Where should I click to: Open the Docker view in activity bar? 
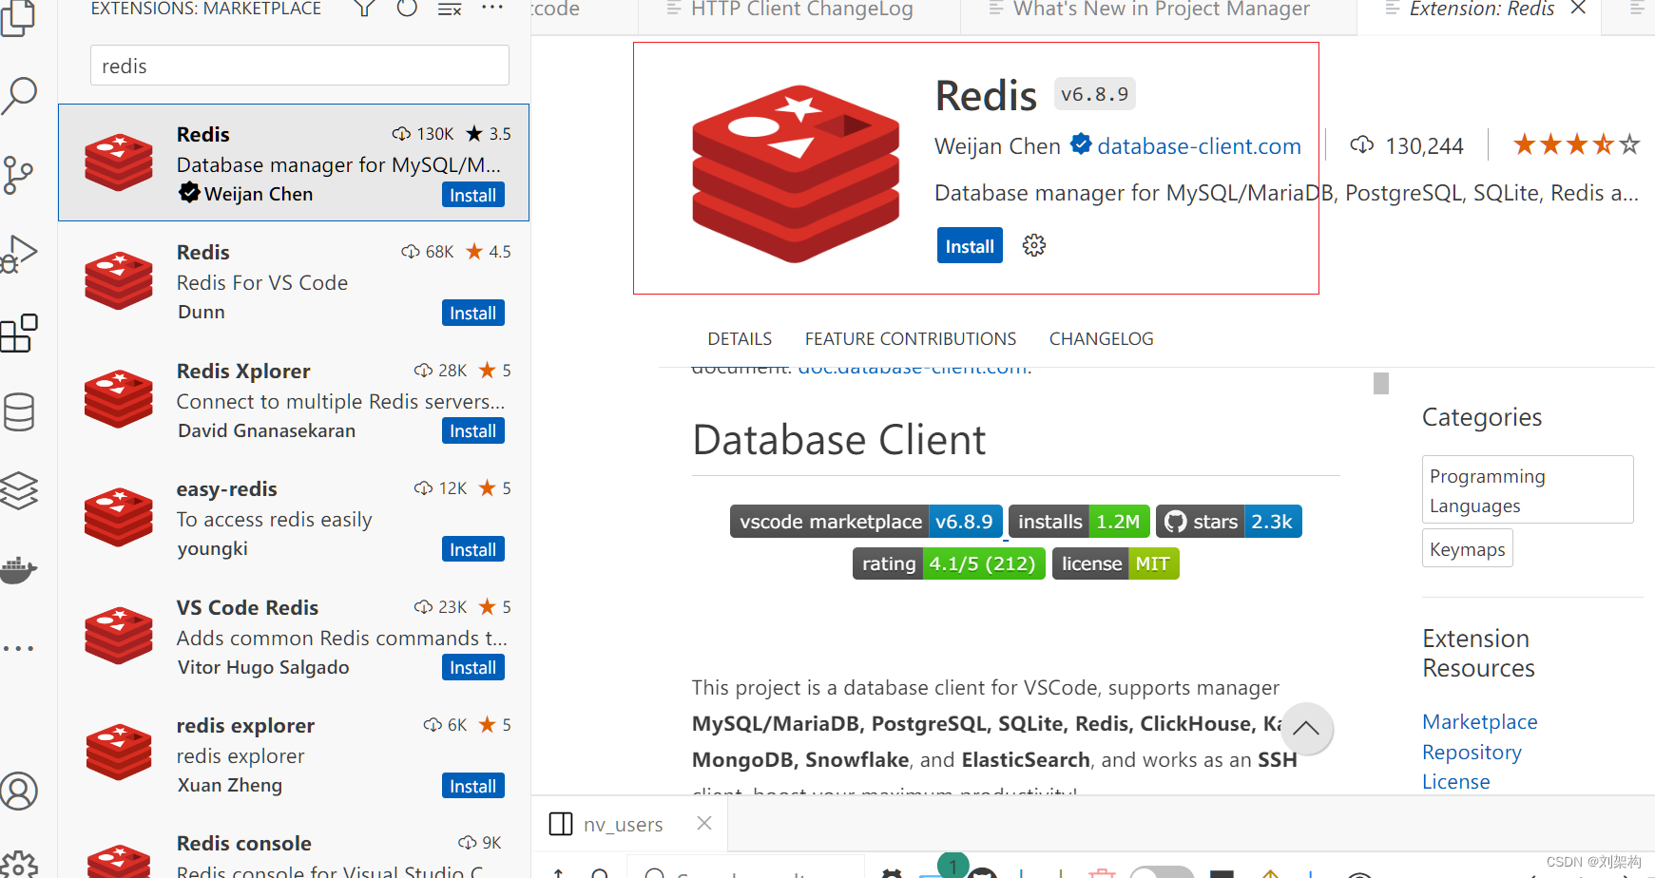pos(19,569)
